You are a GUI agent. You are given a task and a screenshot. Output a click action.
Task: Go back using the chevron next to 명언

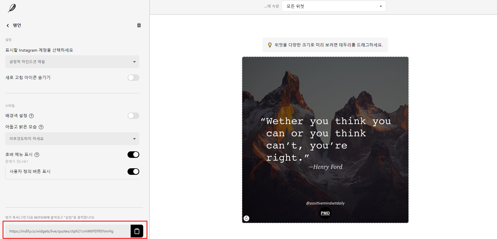[8, 25]
